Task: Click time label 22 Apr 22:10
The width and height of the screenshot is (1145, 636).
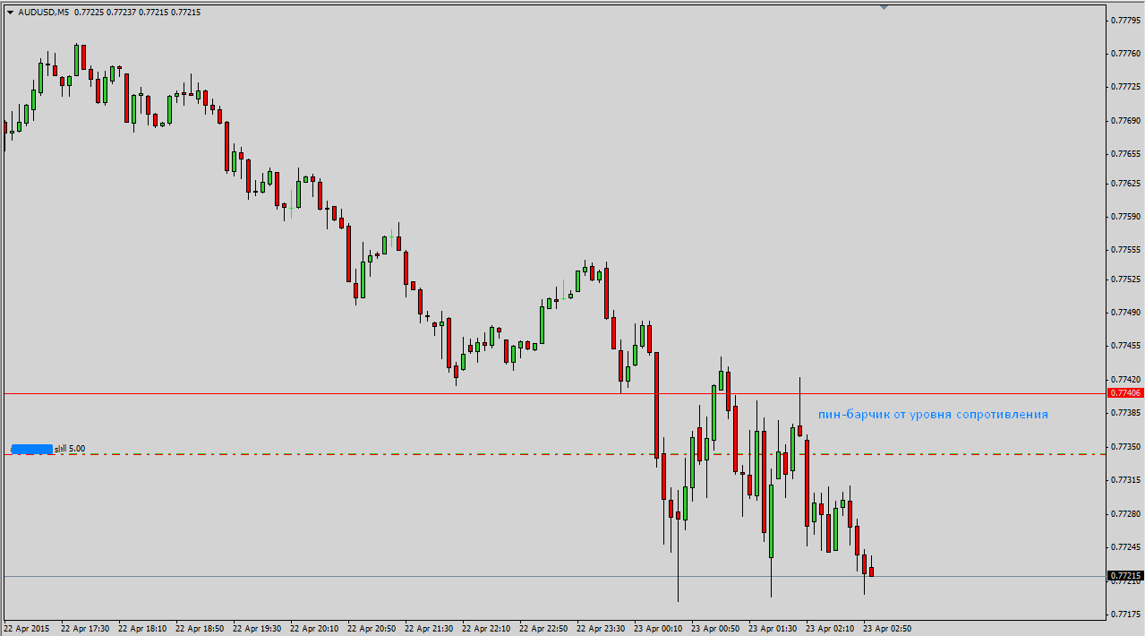Action: (x=486, y=629)
